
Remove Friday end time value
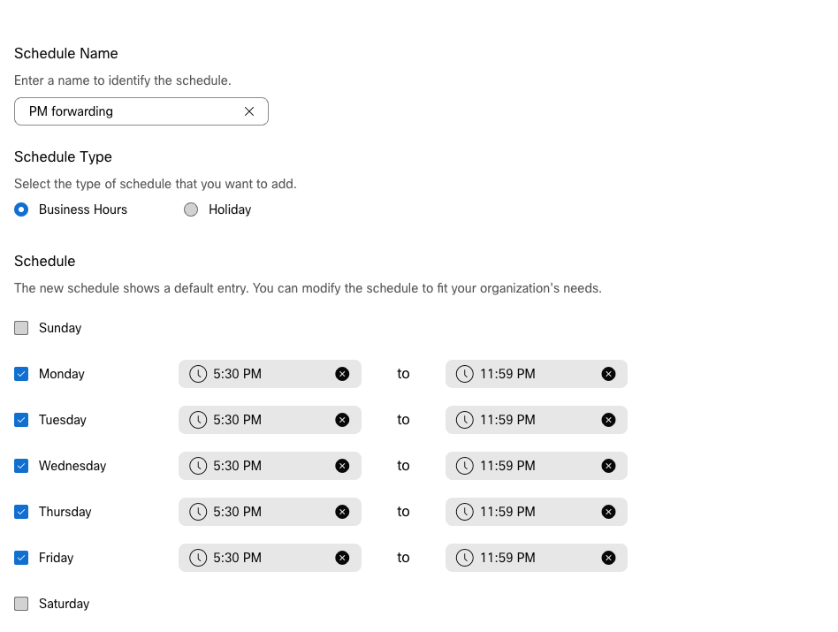(x=608, y=558)
